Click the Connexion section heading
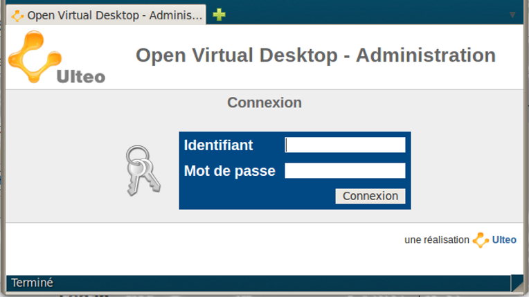The height and width of the screenshot is (297, 529). [264, 102]
